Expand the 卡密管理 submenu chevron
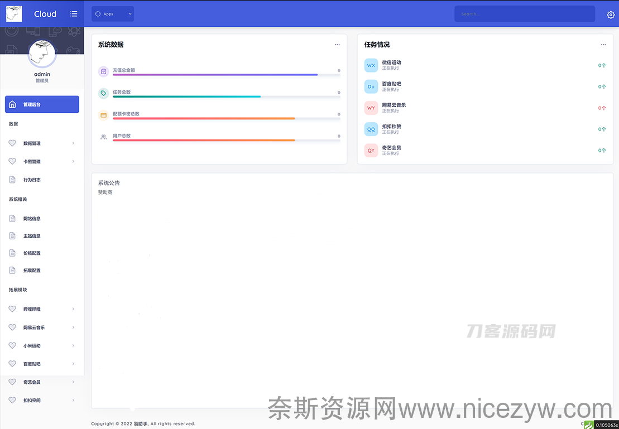This screenshot has height=429, width=619. [x=74, y=161]
